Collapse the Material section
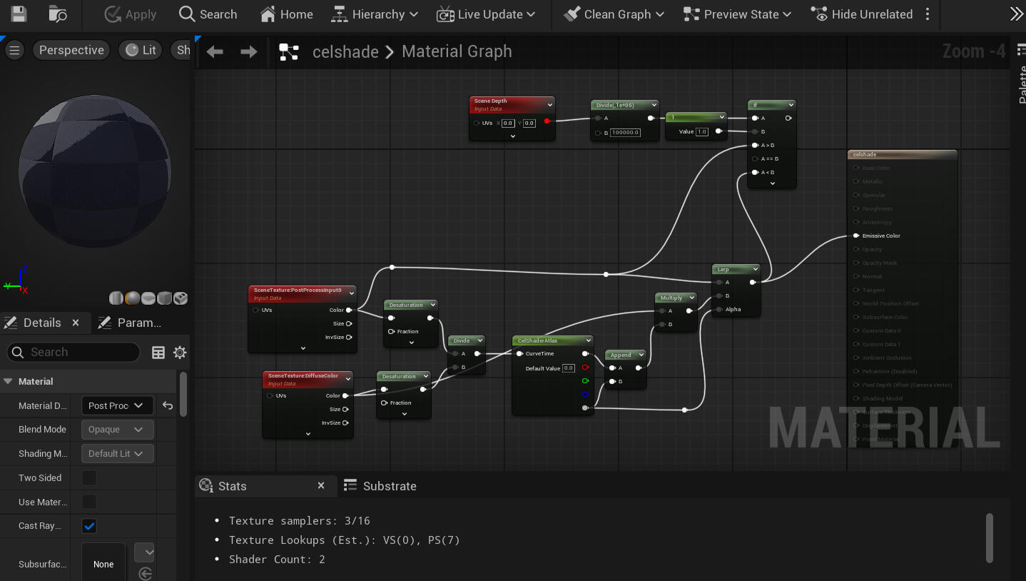 point(9,381)
